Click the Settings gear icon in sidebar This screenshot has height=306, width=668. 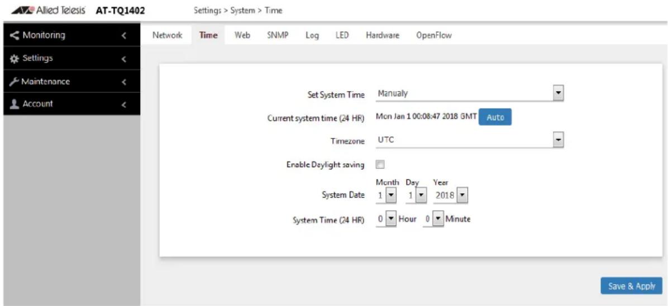click(x=15, y=59)
